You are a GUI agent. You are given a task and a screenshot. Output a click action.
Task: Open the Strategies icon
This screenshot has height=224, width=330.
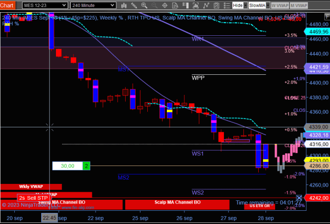pyautogui.click(x=216, y=5)
